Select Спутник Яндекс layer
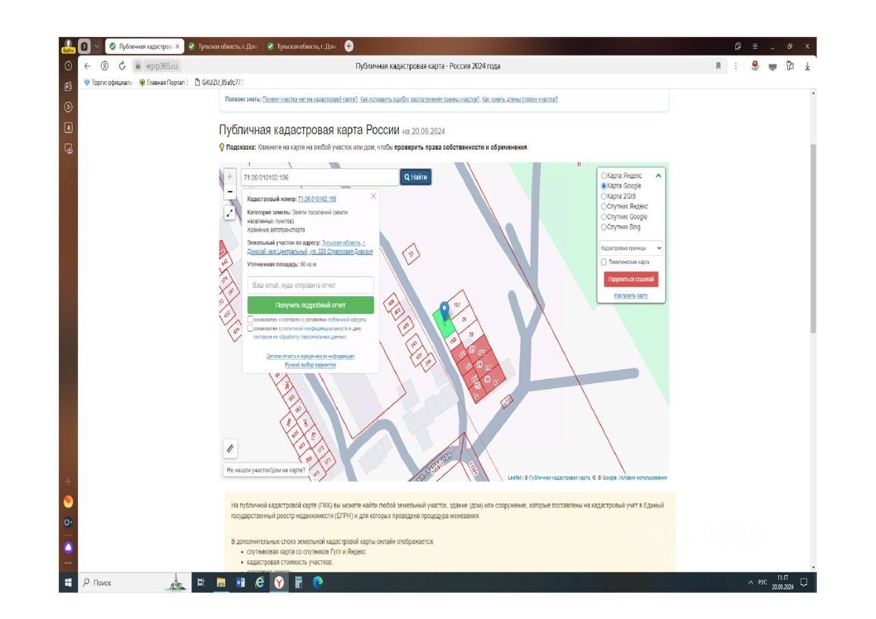 (623, 207)
